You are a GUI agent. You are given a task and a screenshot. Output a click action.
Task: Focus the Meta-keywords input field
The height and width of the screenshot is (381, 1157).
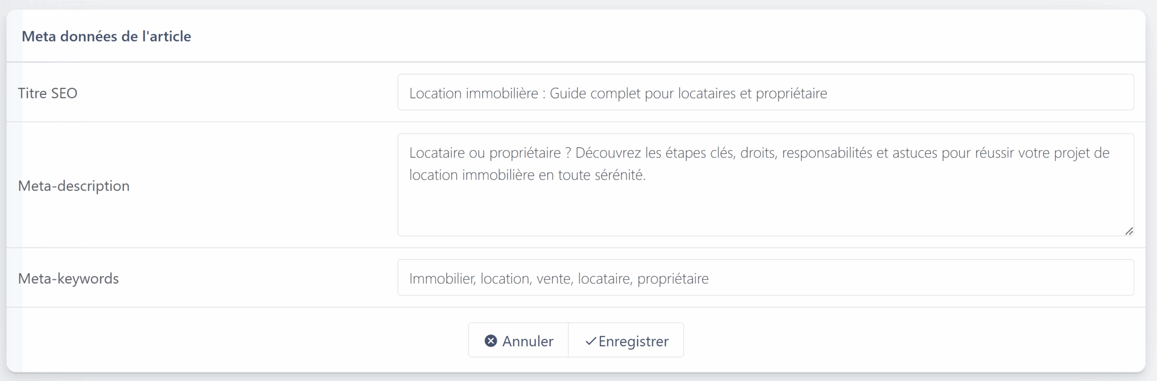click(766, 278)
